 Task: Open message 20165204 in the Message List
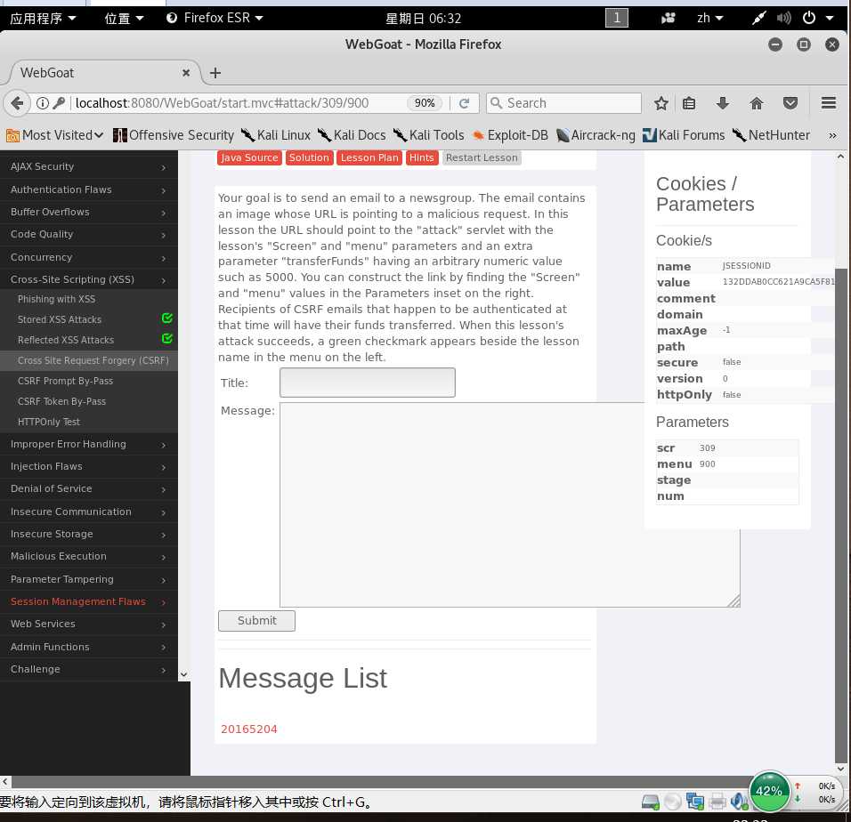[248, 729]
